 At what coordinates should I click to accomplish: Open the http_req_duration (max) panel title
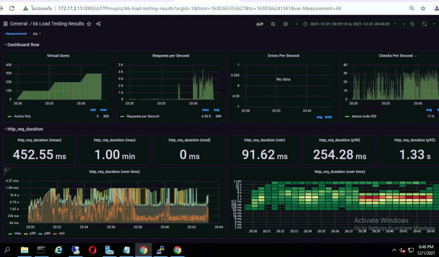pyautogui.click(x=115, y=140)
